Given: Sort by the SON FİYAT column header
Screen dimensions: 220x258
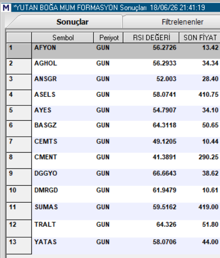Looking at the screenshot, I should point(200,38).
